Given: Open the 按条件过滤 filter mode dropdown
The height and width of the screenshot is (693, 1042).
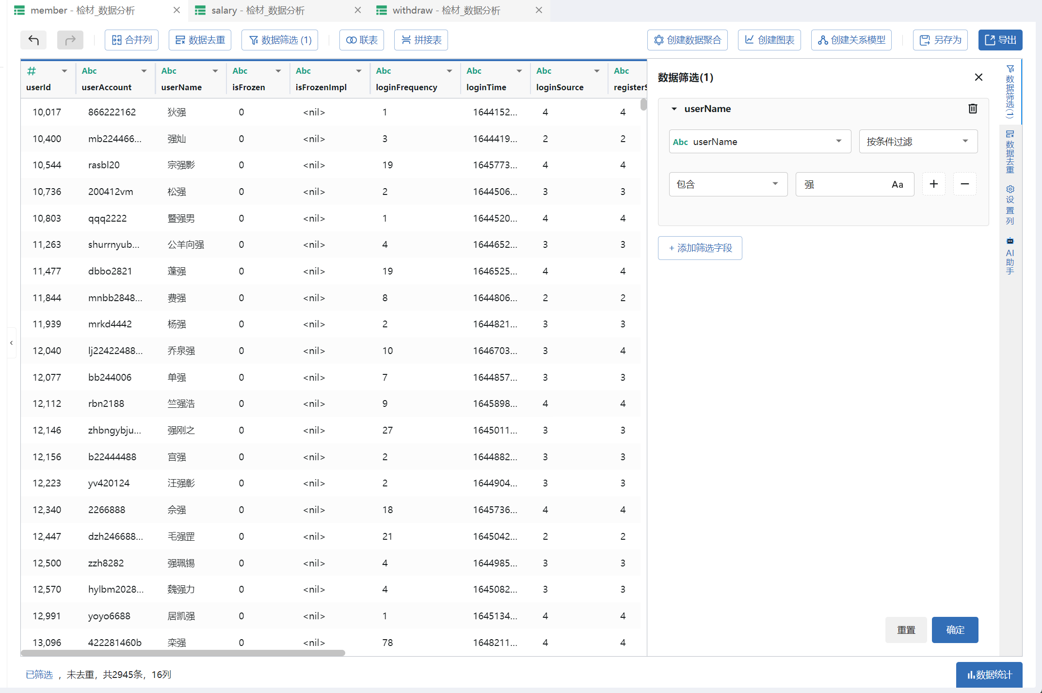Looking at the screenshot, I should (x=917, y=142).
